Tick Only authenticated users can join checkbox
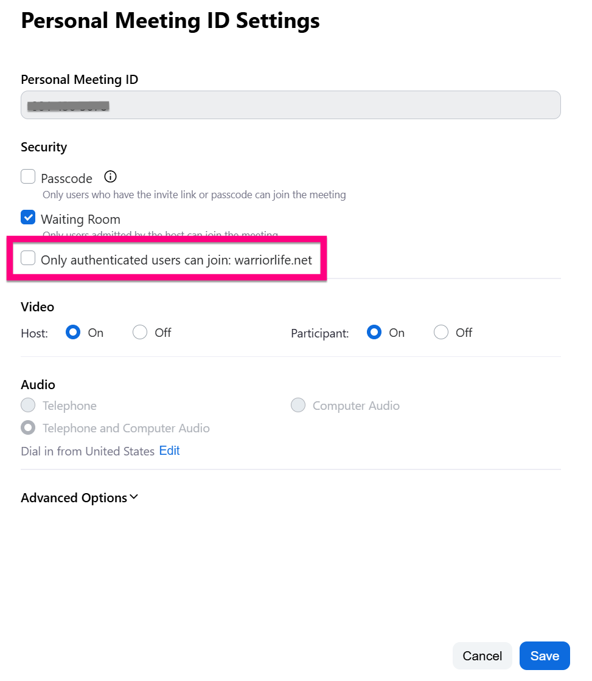The image size is (592, 681). tap(28, 258)
